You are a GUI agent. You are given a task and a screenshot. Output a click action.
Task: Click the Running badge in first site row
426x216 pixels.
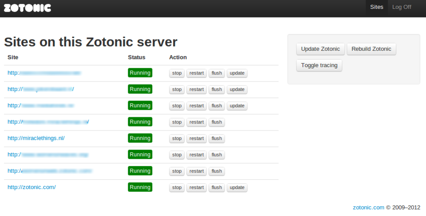click(140, 73)
